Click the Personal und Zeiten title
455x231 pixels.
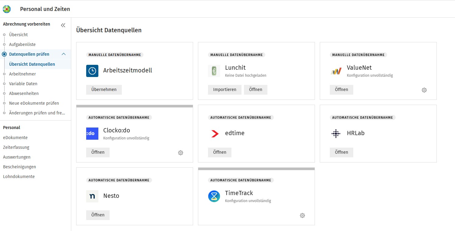(x=45, y=9)
